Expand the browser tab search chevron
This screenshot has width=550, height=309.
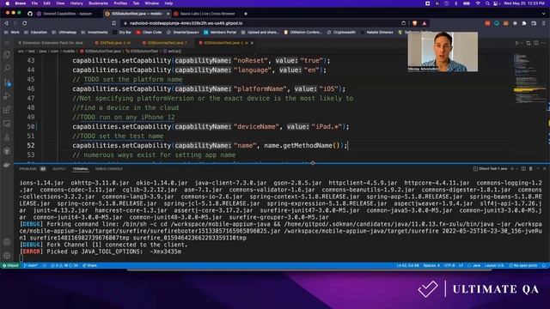click(543, 14)
